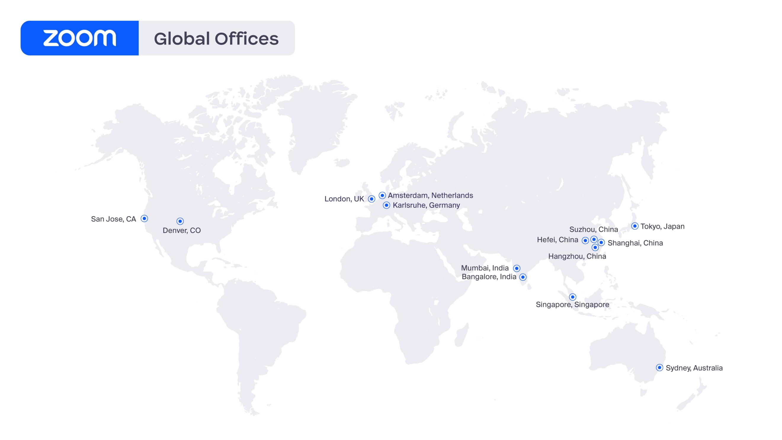Viewport: 782px width, 440px height.
Task: Click the Hefei, China location pin
Action: click(x=586, y=241)
